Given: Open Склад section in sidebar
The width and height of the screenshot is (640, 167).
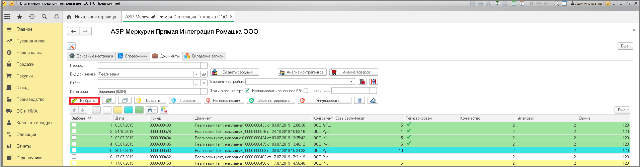Looking at the screenshot, I should (22, 88).
